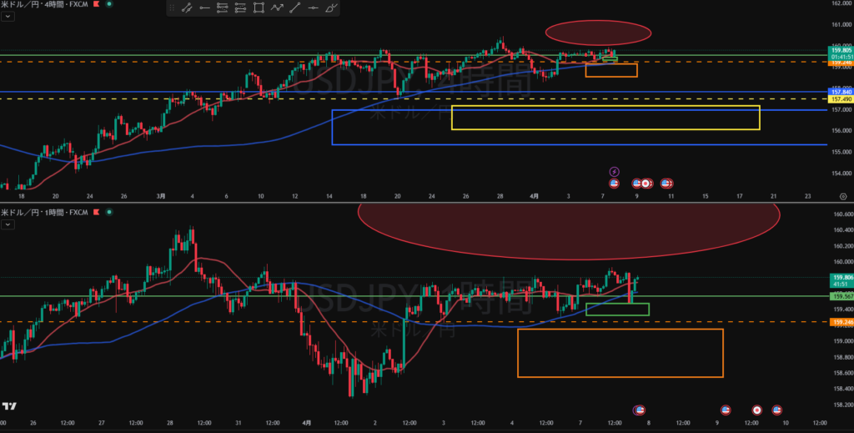Click the 米ドル/円 4時間 FXCM chart title
The image size is (854, 433).
38,5
